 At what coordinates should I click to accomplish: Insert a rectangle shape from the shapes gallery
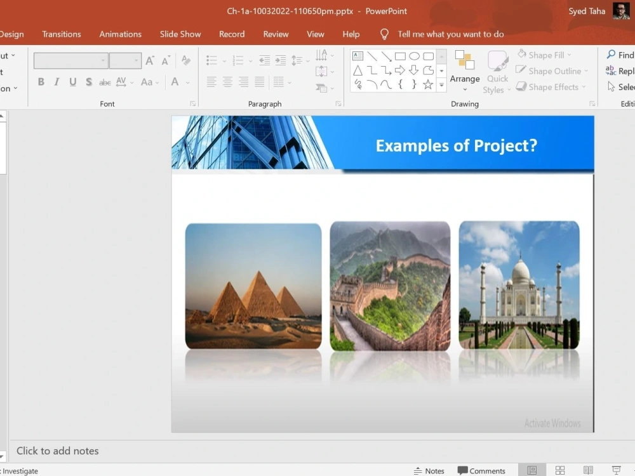400,56
